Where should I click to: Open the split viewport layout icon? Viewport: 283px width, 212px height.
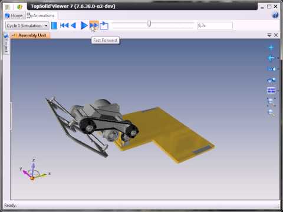point(271,91)
